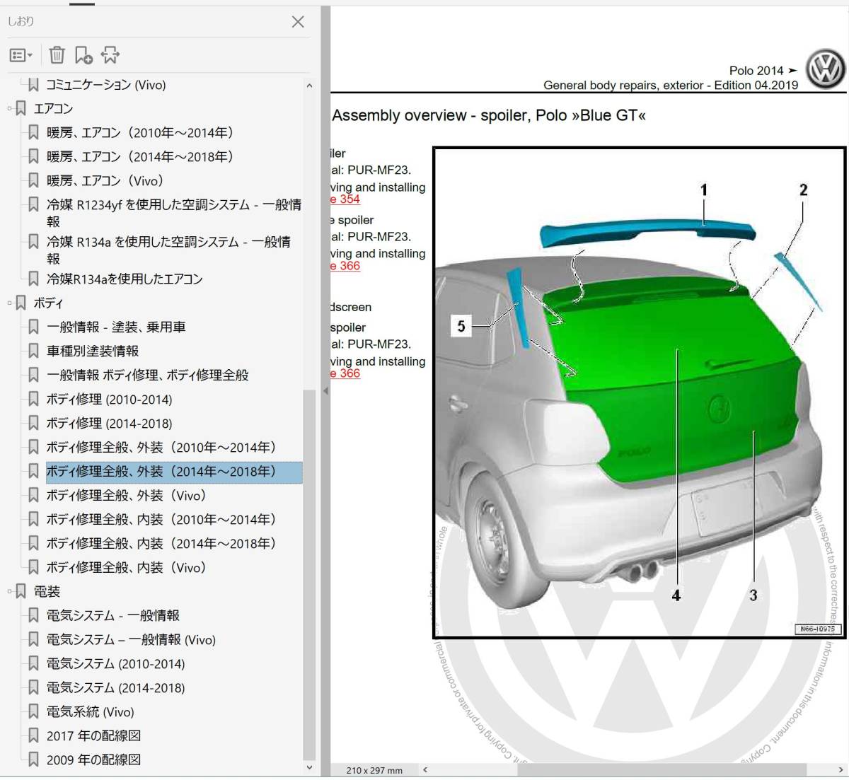Select the 電装 parent bookmark

click(x=47, y=592)
